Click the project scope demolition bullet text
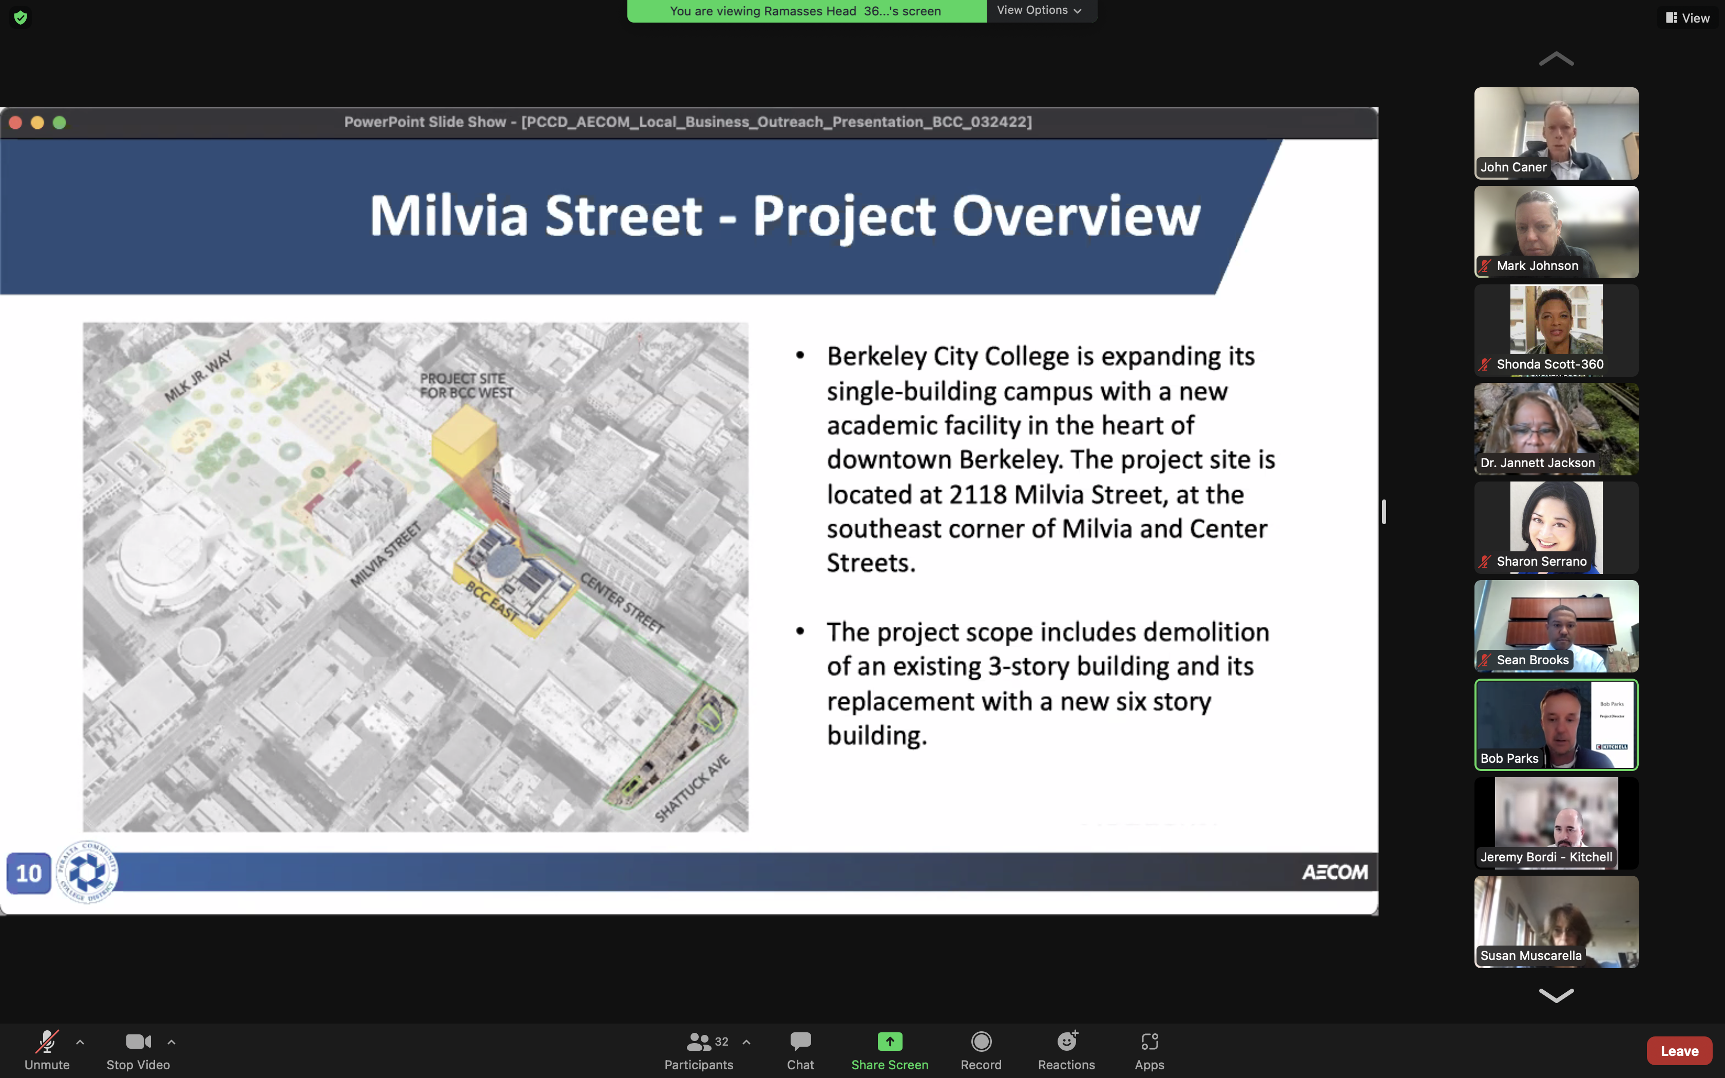This screenshot has width=1725, height=1078. [x=1048, y=684]
